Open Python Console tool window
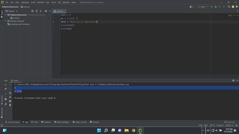This screenshot has width=239, height=134. click(x=80, y=122)
